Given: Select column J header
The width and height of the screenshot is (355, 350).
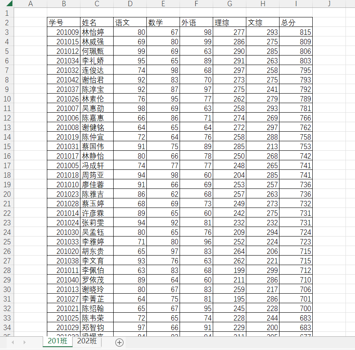Looking at the screenshot, I should (329, 4).
